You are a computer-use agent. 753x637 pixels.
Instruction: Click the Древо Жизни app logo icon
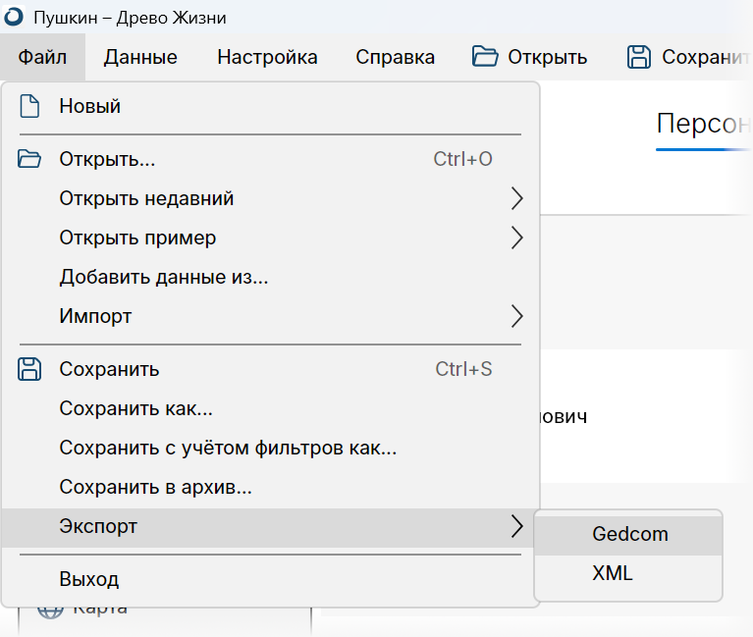pyautogui.click(x=13, y=16)
